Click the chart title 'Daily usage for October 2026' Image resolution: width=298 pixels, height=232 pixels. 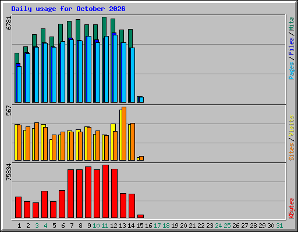click(x=68, y=9)
